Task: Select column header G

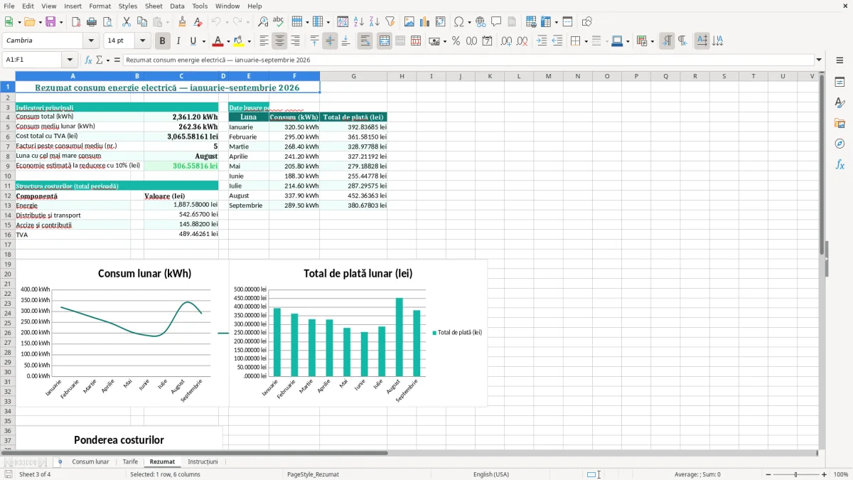Action: 353,76
